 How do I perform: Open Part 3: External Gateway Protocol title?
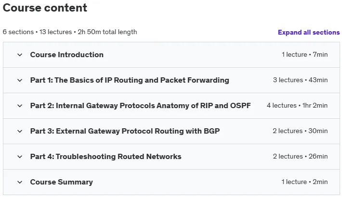pyautogui.click(x=125, y=131)
